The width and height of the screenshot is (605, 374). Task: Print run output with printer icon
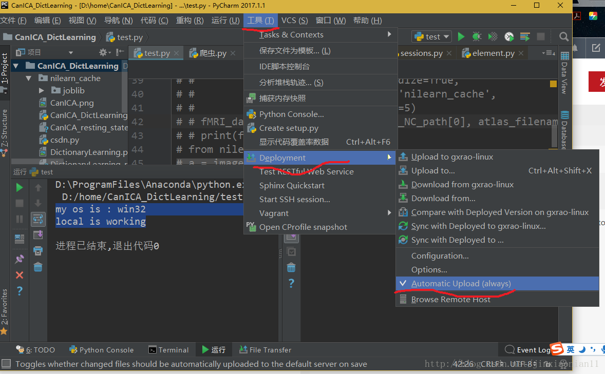point(38,251)
